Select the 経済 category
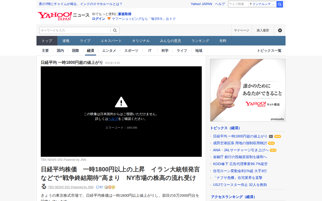The height and width of the screenshot is (201, 322). [x=91, y=51]
